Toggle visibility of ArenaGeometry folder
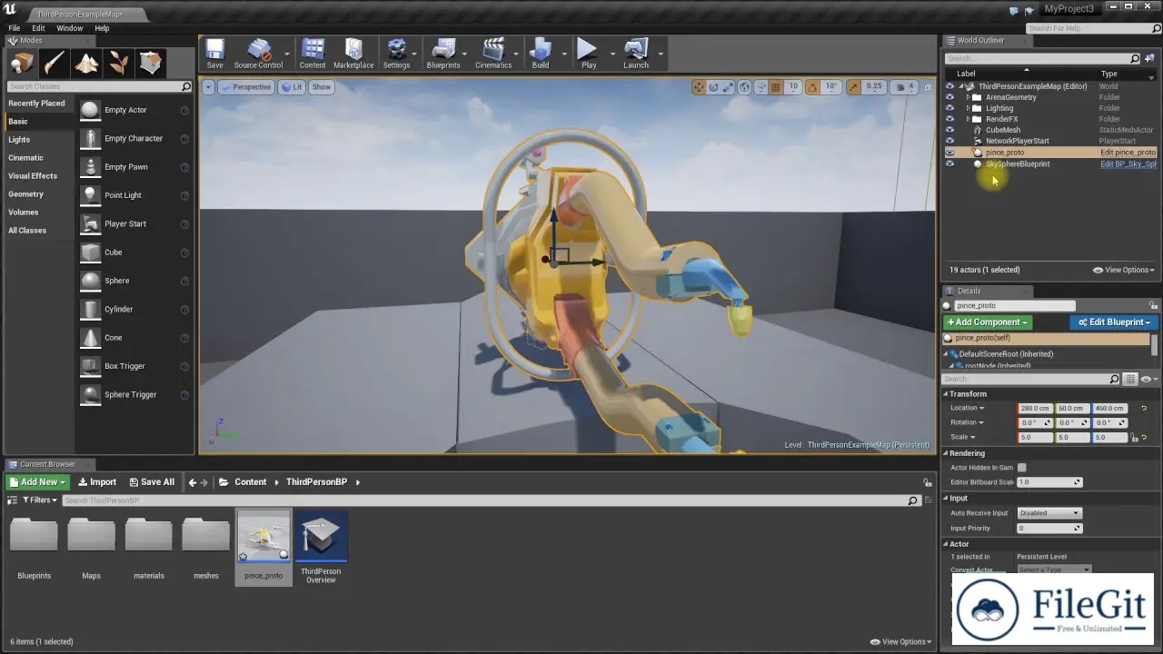The width and height of the screenshot is (1163, 654). 950,97
